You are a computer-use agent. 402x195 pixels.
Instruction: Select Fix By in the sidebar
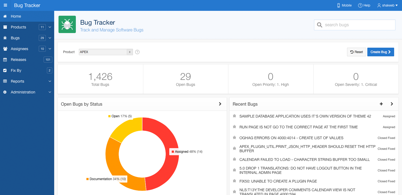click(x=16, y=70)
